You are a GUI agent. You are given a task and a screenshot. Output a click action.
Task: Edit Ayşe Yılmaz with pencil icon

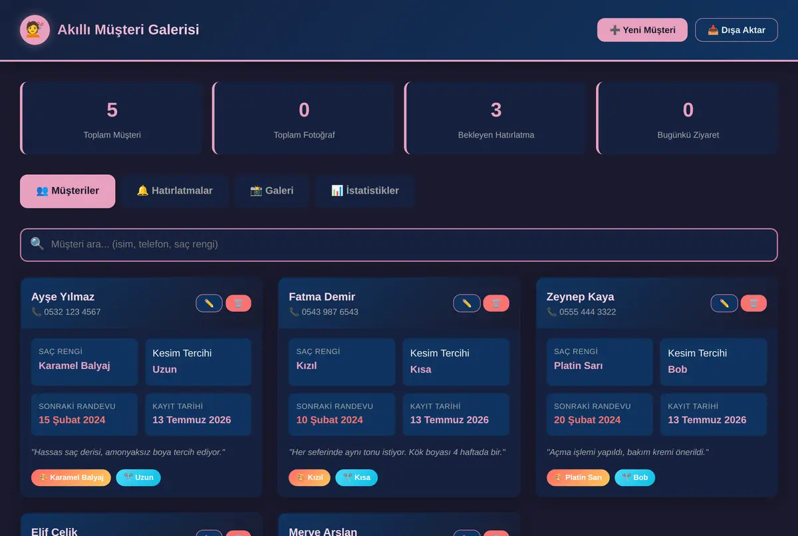(209, 303)
